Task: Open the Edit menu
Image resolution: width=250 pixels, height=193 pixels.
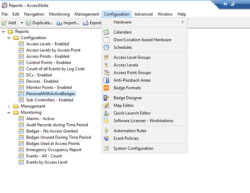Action: pos(16,14)
